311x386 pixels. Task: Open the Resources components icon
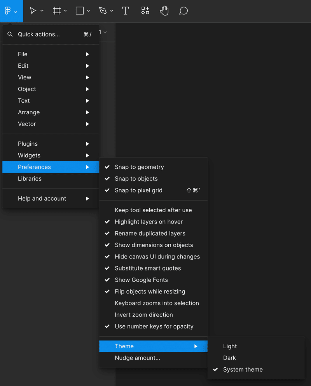[x=145, y=11]
